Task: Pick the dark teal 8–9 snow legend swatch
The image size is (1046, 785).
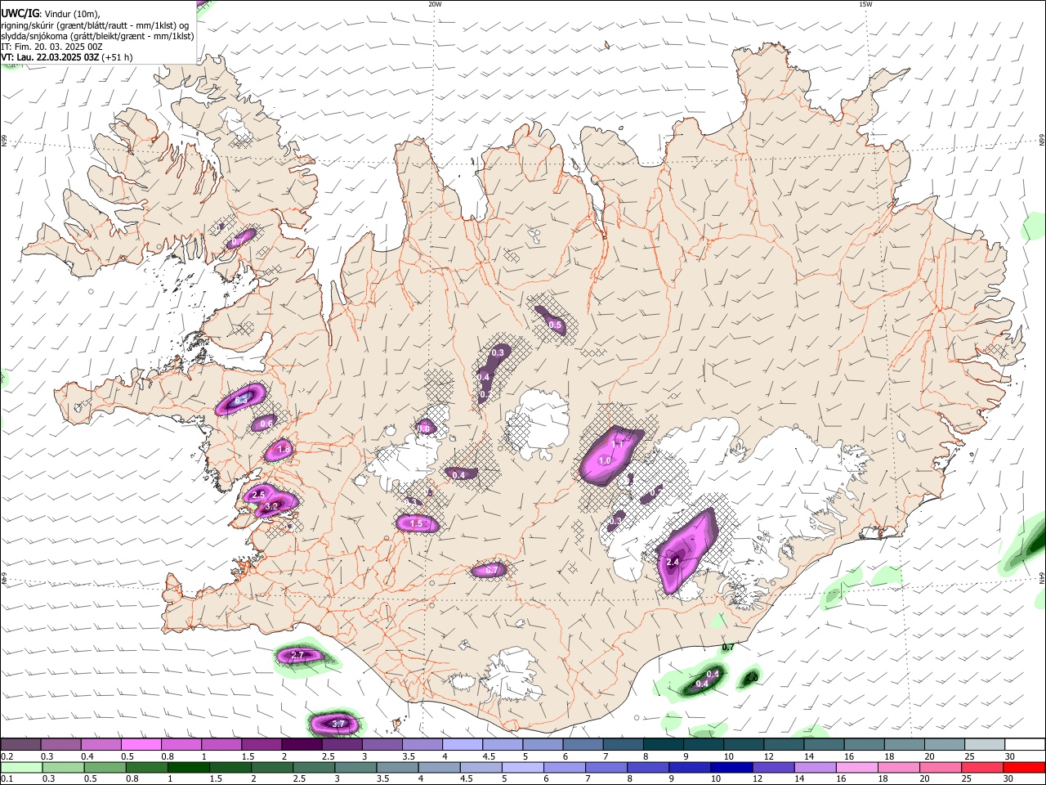Action: coord(663,745)
